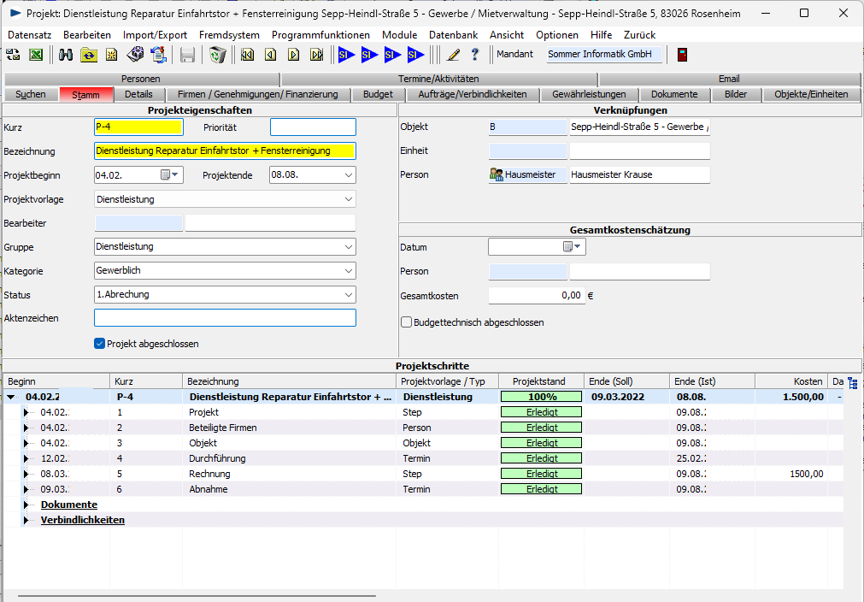
Task: Jump to first record with navigation icon
Action: 248,55
